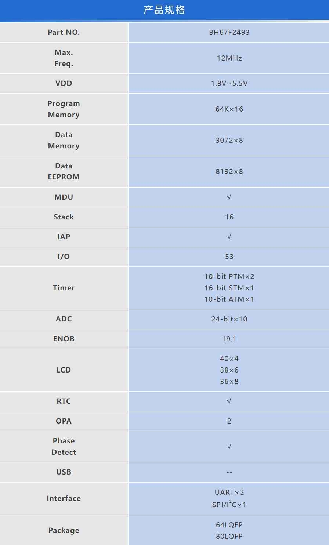Select the 1.8V~5.5V VDD value
Screen dimensions: 329x545
click(229, 83)
